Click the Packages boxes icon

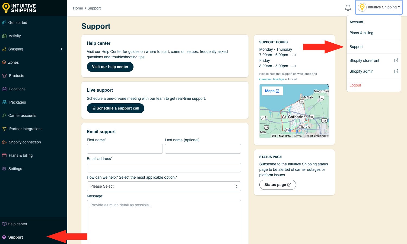coord(4,102)
